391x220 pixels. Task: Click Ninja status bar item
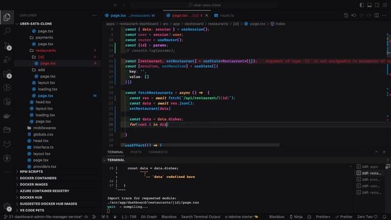pos(296,217)
